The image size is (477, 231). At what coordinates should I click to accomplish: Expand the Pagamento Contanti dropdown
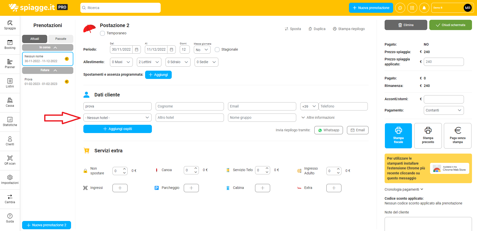coord(443,110)
